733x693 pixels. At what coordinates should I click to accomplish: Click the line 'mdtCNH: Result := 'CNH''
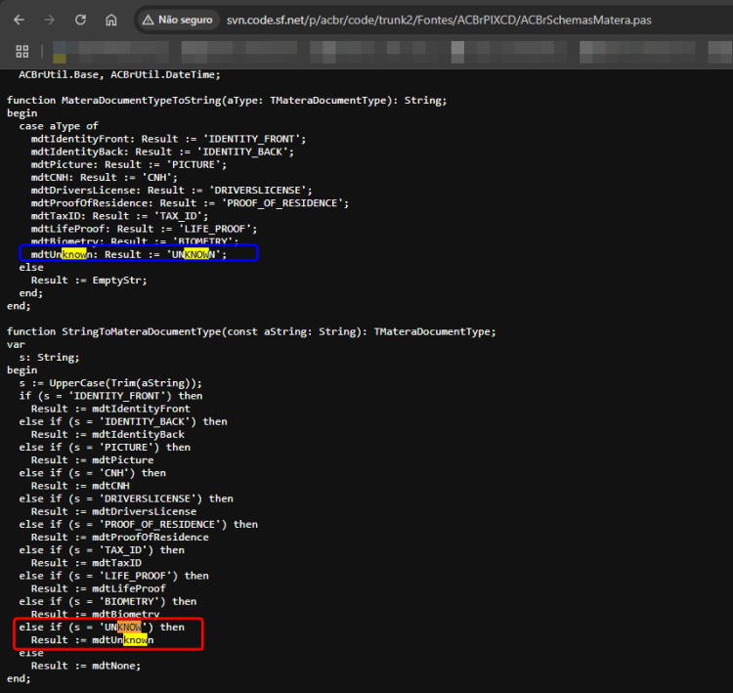(x=105, y=178)
